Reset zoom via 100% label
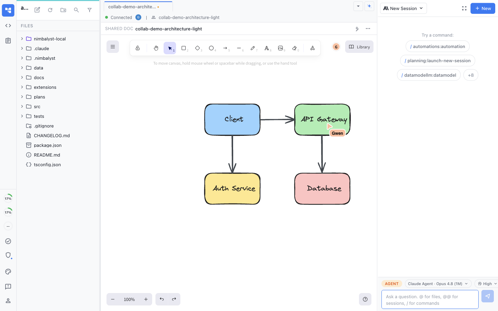 [x=129, y=299]
